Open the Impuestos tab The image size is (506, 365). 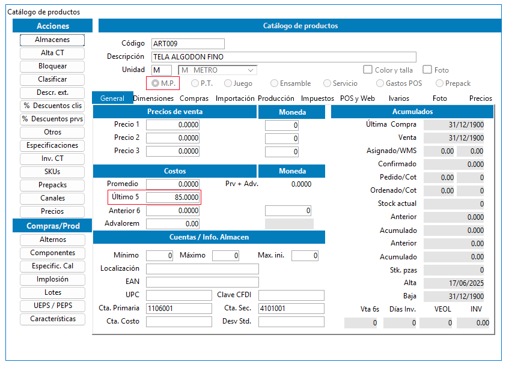(317, 98)
